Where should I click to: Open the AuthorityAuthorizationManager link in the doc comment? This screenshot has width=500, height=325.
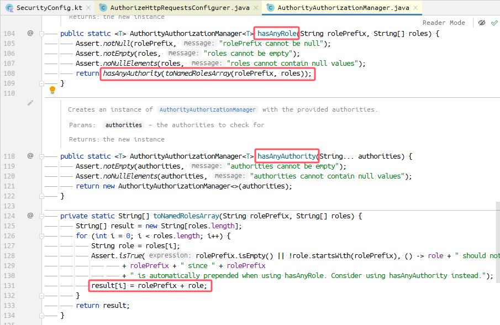208,109
